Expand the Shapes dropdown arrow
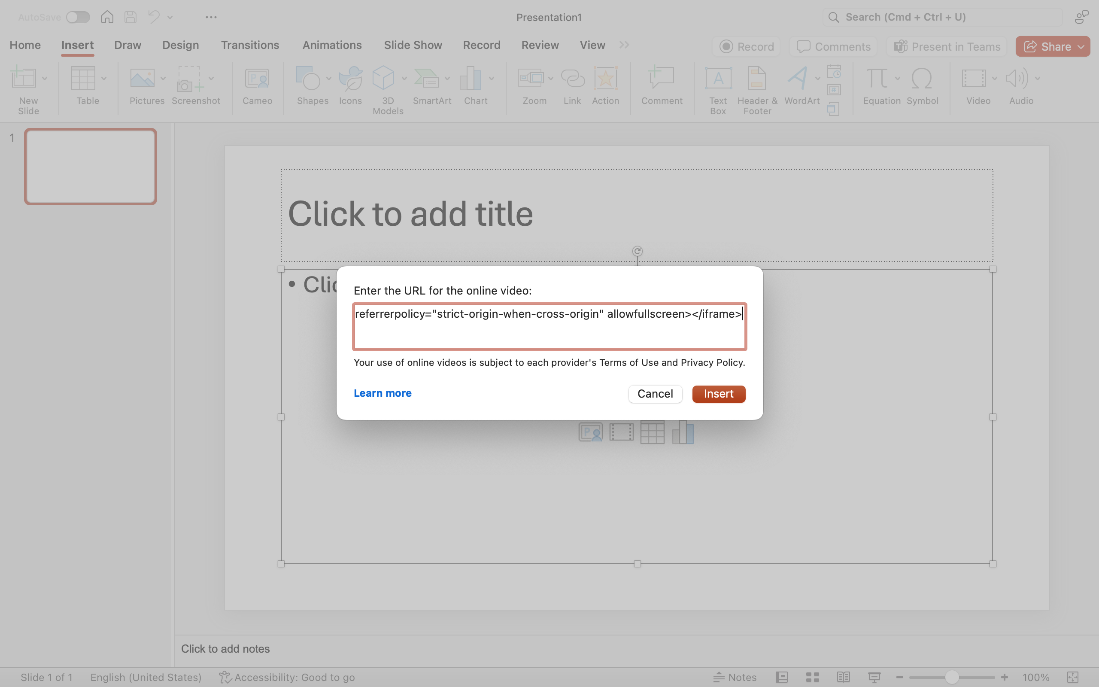The width and height of the screenshot is (1099, 687). [328, 79]
